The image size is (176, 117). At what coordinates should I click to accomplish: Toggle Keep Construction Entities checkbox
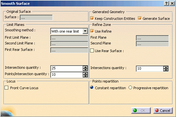point(92,18)
